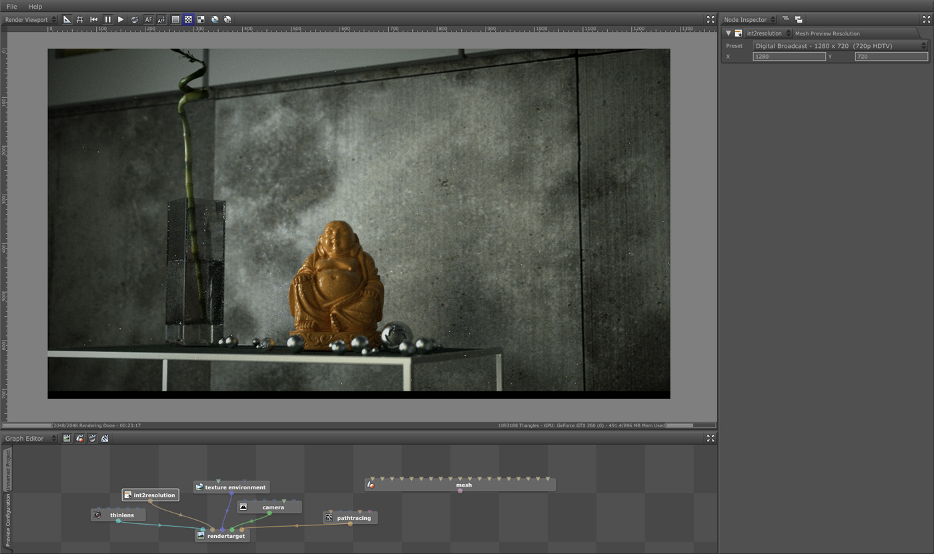Click the second globe icon in viewport toolbar
The width and height of the screenshot is (934, 554).
[227, 19]
